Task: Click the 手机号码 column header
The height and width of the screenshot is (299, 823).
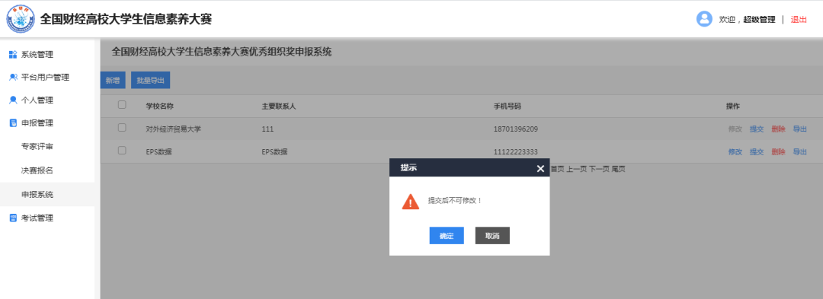Action: (x=507, y=107)
